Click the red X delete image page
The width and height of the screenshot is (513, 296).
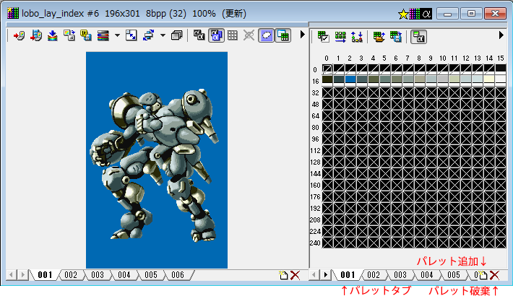point(295,275)
